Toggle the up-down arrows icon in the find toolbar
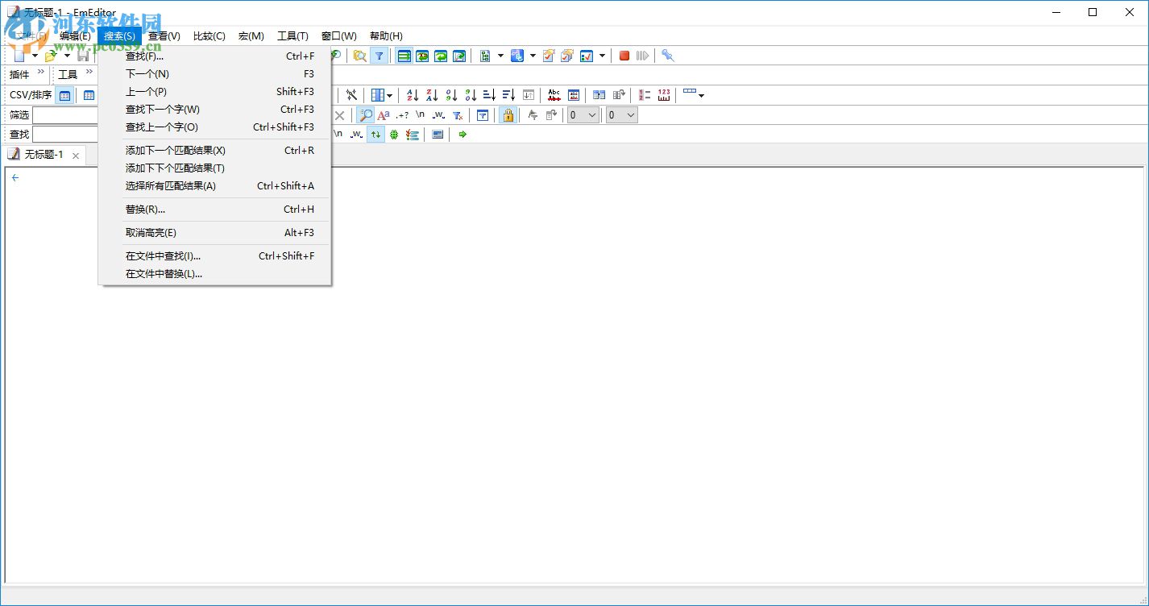The height and width of the screenshot is (606, 1149). (x=375, y=135)
